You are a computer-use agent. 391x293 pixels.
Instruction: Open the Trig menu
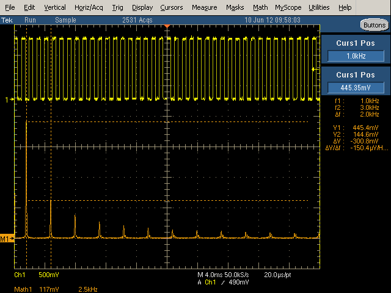[117, 7]
